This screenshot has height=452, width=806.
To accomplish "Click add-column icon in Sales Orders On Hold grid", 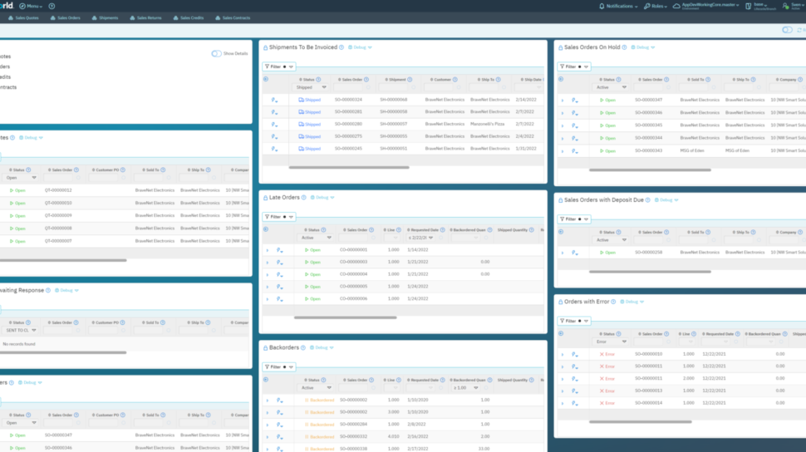I will [x=561, y=79].
